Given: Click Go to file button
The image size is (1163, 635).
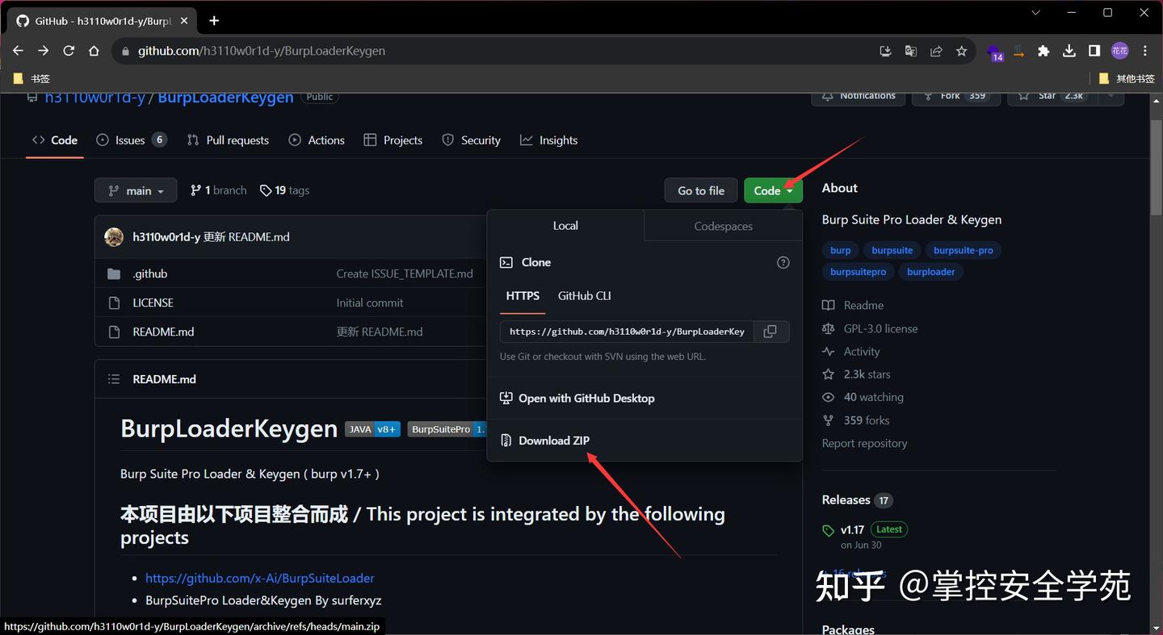Looking at the screenshot, I should click(701, 190).
